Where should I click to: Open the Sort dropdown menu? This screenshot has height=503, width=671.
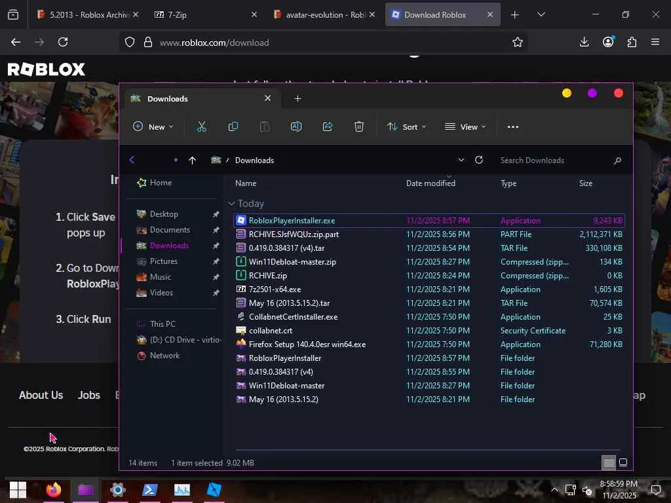click(406, 126)
